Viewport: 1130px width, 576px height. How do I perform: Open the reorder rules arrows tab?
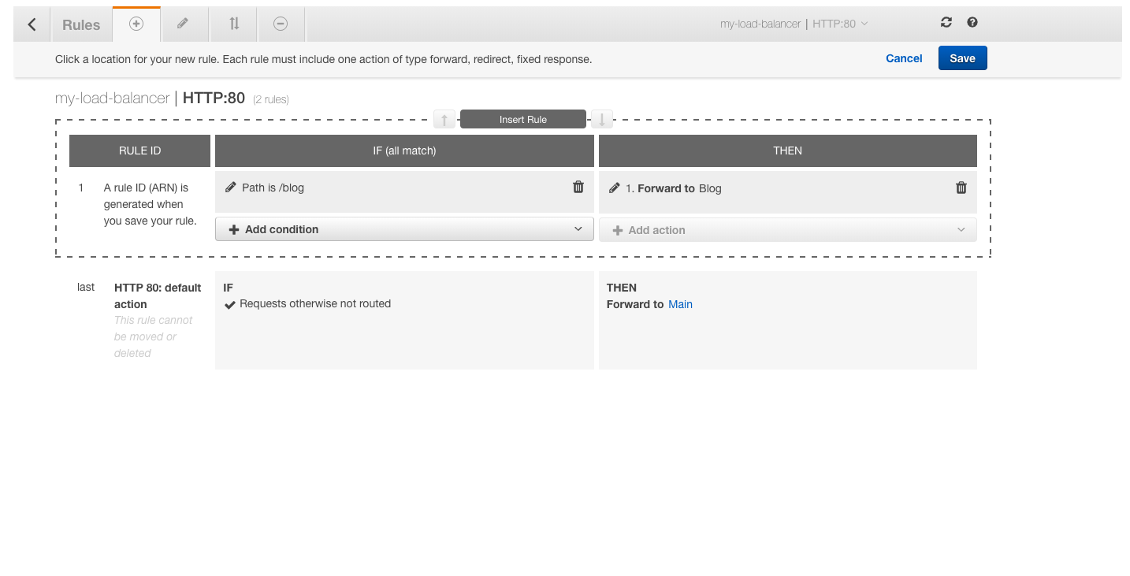coord(234,24)
